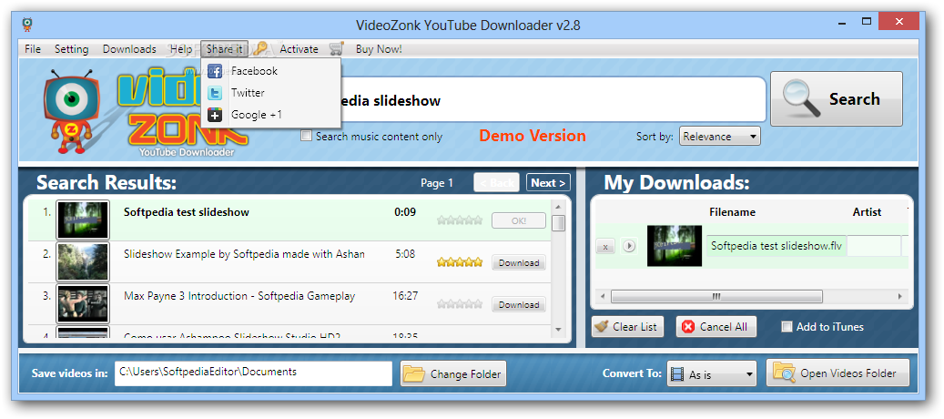This screenshot has height=419, width=944.
Task: Open thumbnail of Softpedia test slideshow result
Action: pyautogui.click(x=83, y=220)
